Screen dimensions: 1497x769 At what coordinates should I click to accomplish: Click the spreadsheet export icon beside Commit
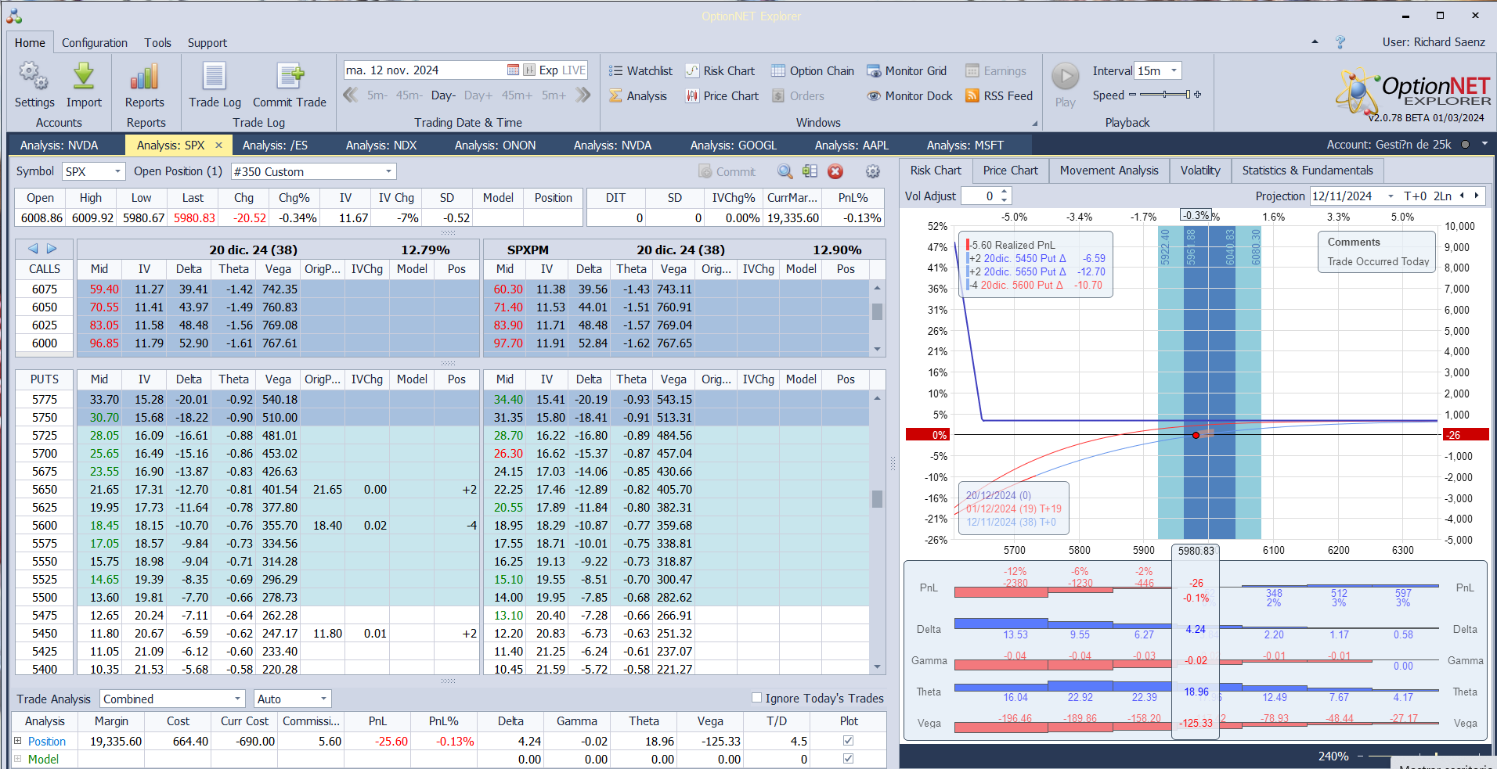pos(810,171)
